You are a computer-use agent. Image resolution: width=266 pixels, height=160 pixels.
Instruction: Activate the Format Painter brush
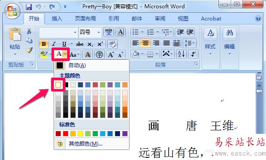[29, 50]
